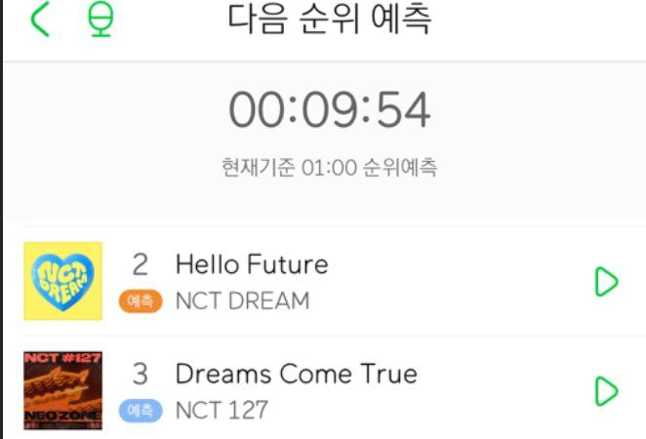This screenshot has width=646, height=439.
Task: Tap the 현재기준 순위예측 caption text
Action: (x=329, y=167)
